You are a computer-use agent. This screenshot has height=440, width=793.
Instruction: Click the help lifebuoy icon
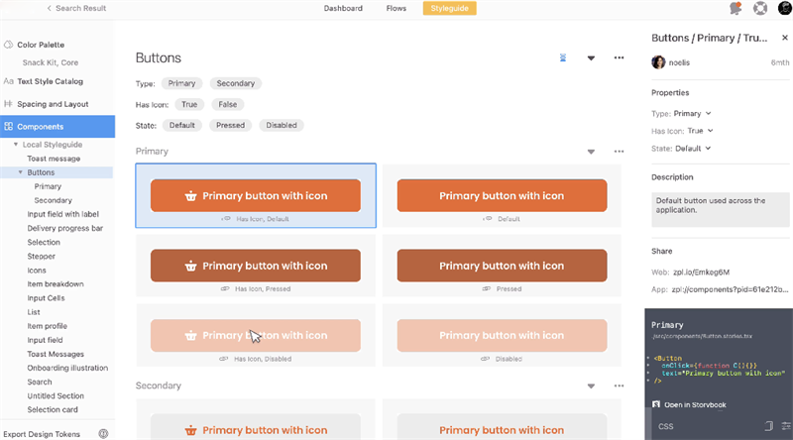point(760,9)
